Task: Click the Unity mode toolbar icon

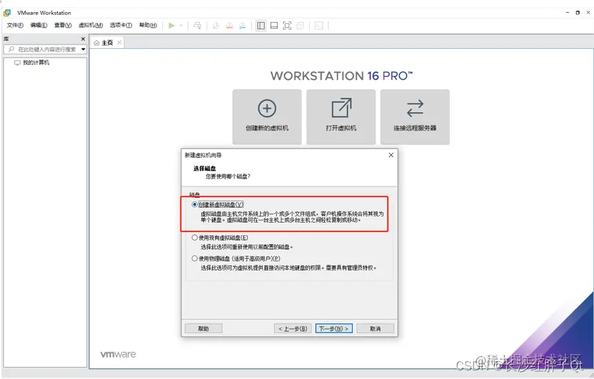Action: point(301,25)
